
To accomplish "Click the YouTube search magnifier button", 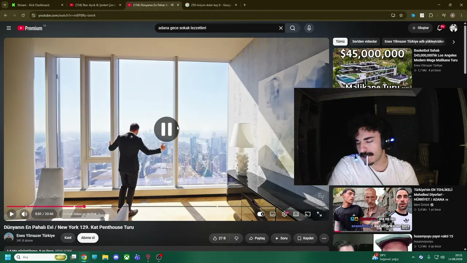I will [293, 28].
